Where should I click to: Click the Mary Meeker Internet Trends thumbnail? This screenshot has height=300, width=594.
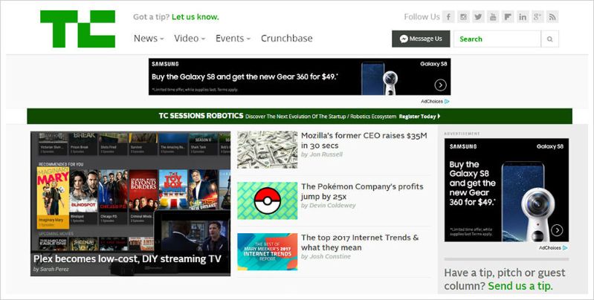(268, 252)
